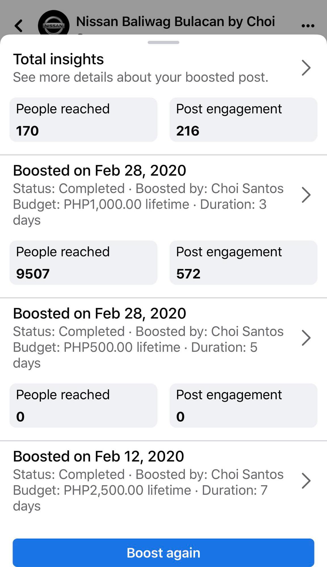Screen dimensions: 327x567
Task: Tap the bottom sheet drag handle
Action: click(x=163, y=42)
